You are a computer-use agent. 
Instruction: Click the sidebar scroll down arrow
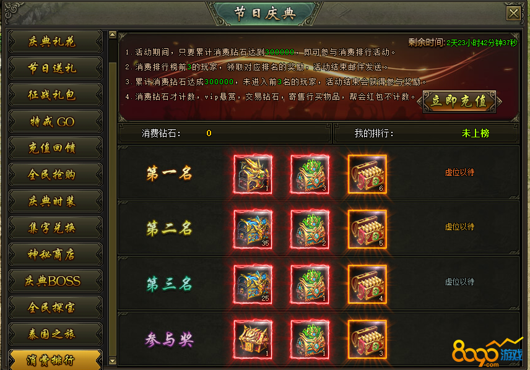[x=113, y=361]
